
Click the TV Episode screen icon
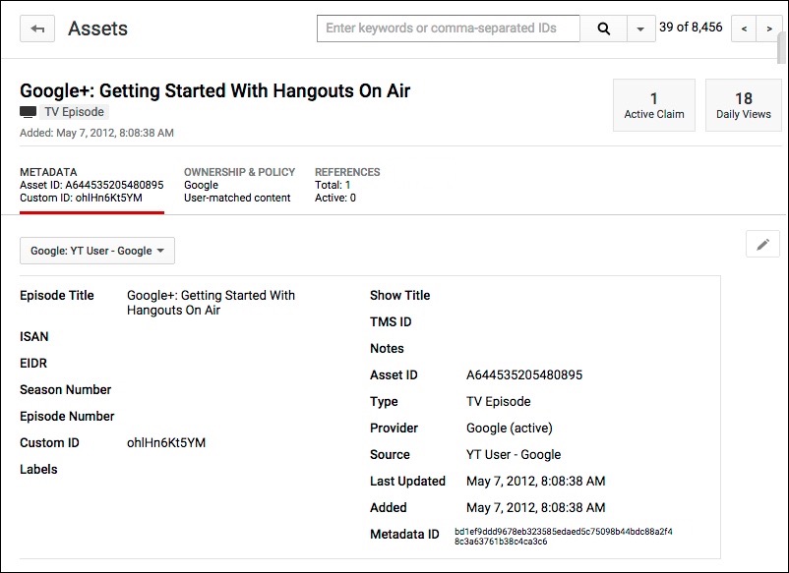(29, 112)
